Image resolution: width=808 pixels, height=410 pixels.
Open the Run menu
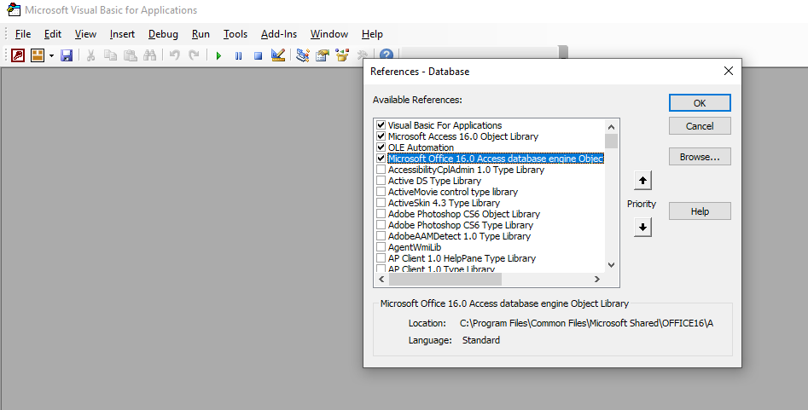[x=201, y=34]
